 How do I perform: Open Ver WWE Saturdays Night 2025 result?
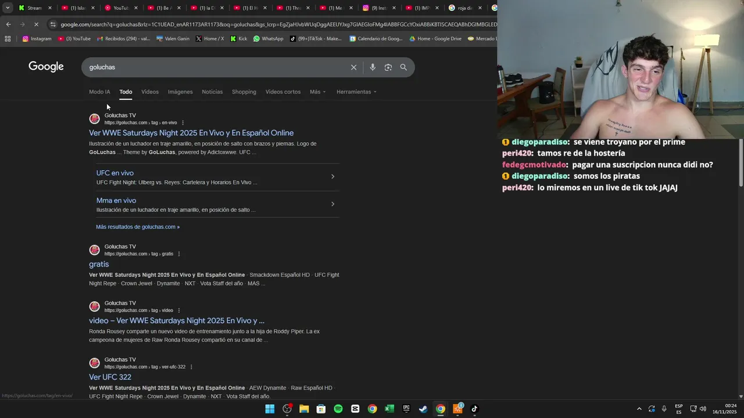[191, 133]
